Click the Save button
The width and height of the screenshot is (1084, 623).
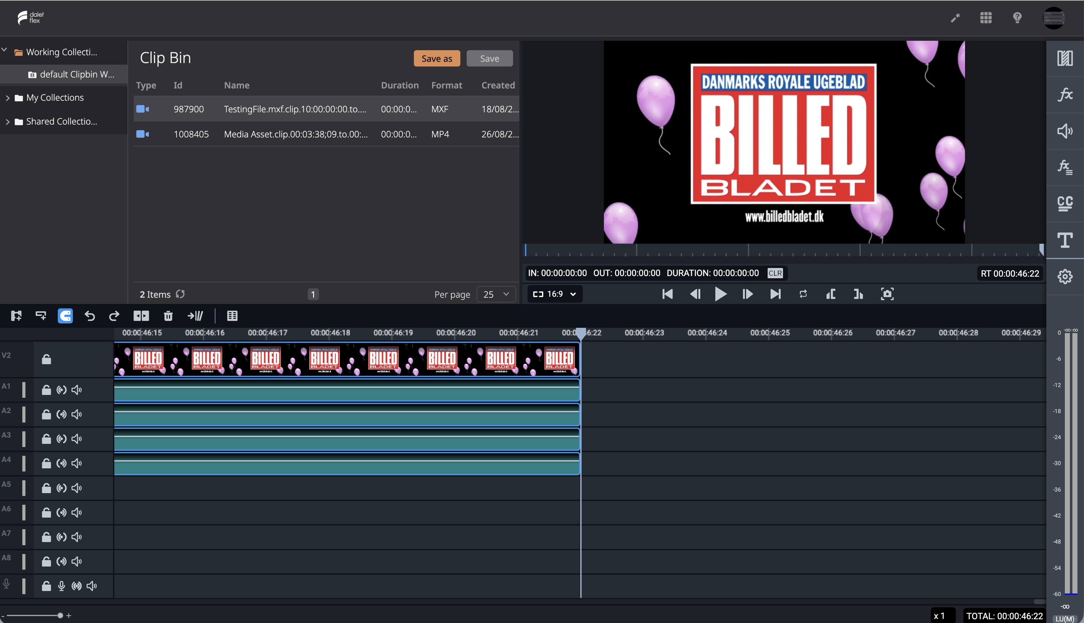(490, 59)
